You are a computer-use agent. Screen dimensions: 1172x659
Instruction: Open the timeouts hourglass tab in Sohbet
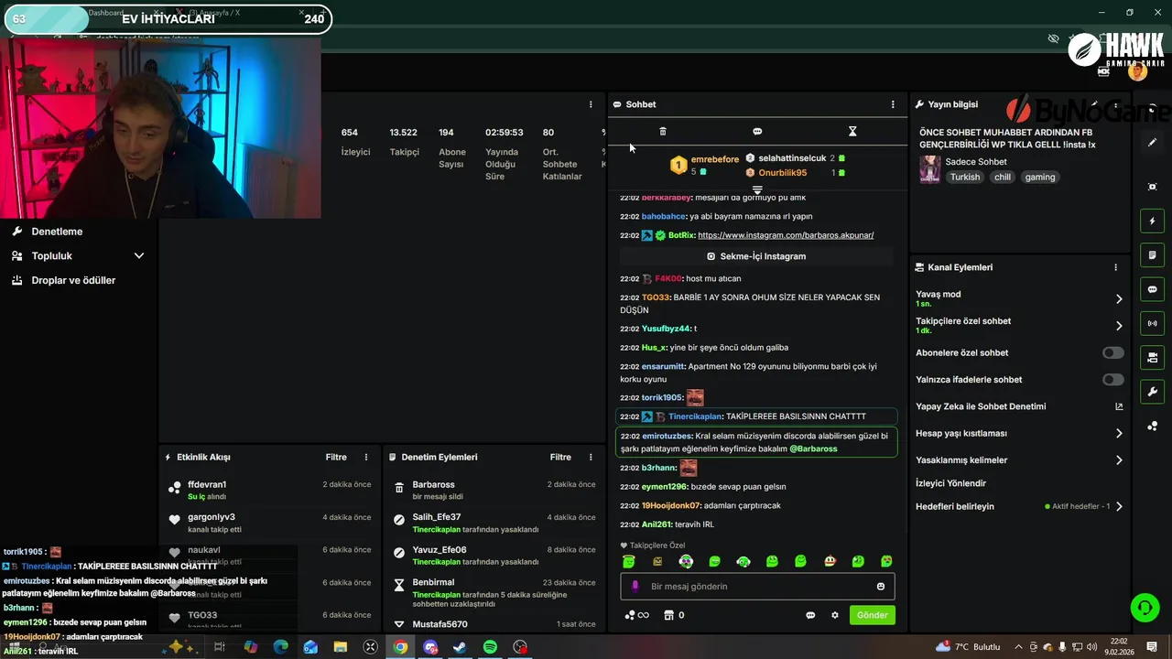(852, 132)
